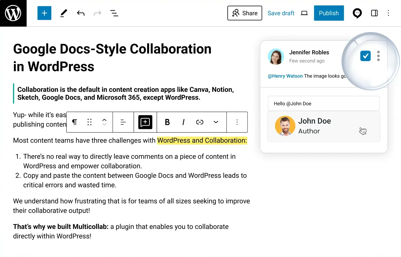Click the WordPress logo icon

tap(13, 13)
